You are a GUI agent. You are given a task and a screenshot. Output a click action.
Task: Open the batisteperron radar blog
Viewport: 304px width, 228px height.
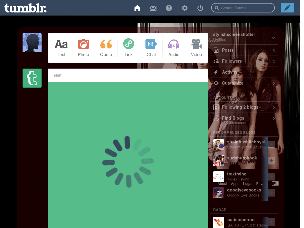pyautogui.click(x=241, y=220)
